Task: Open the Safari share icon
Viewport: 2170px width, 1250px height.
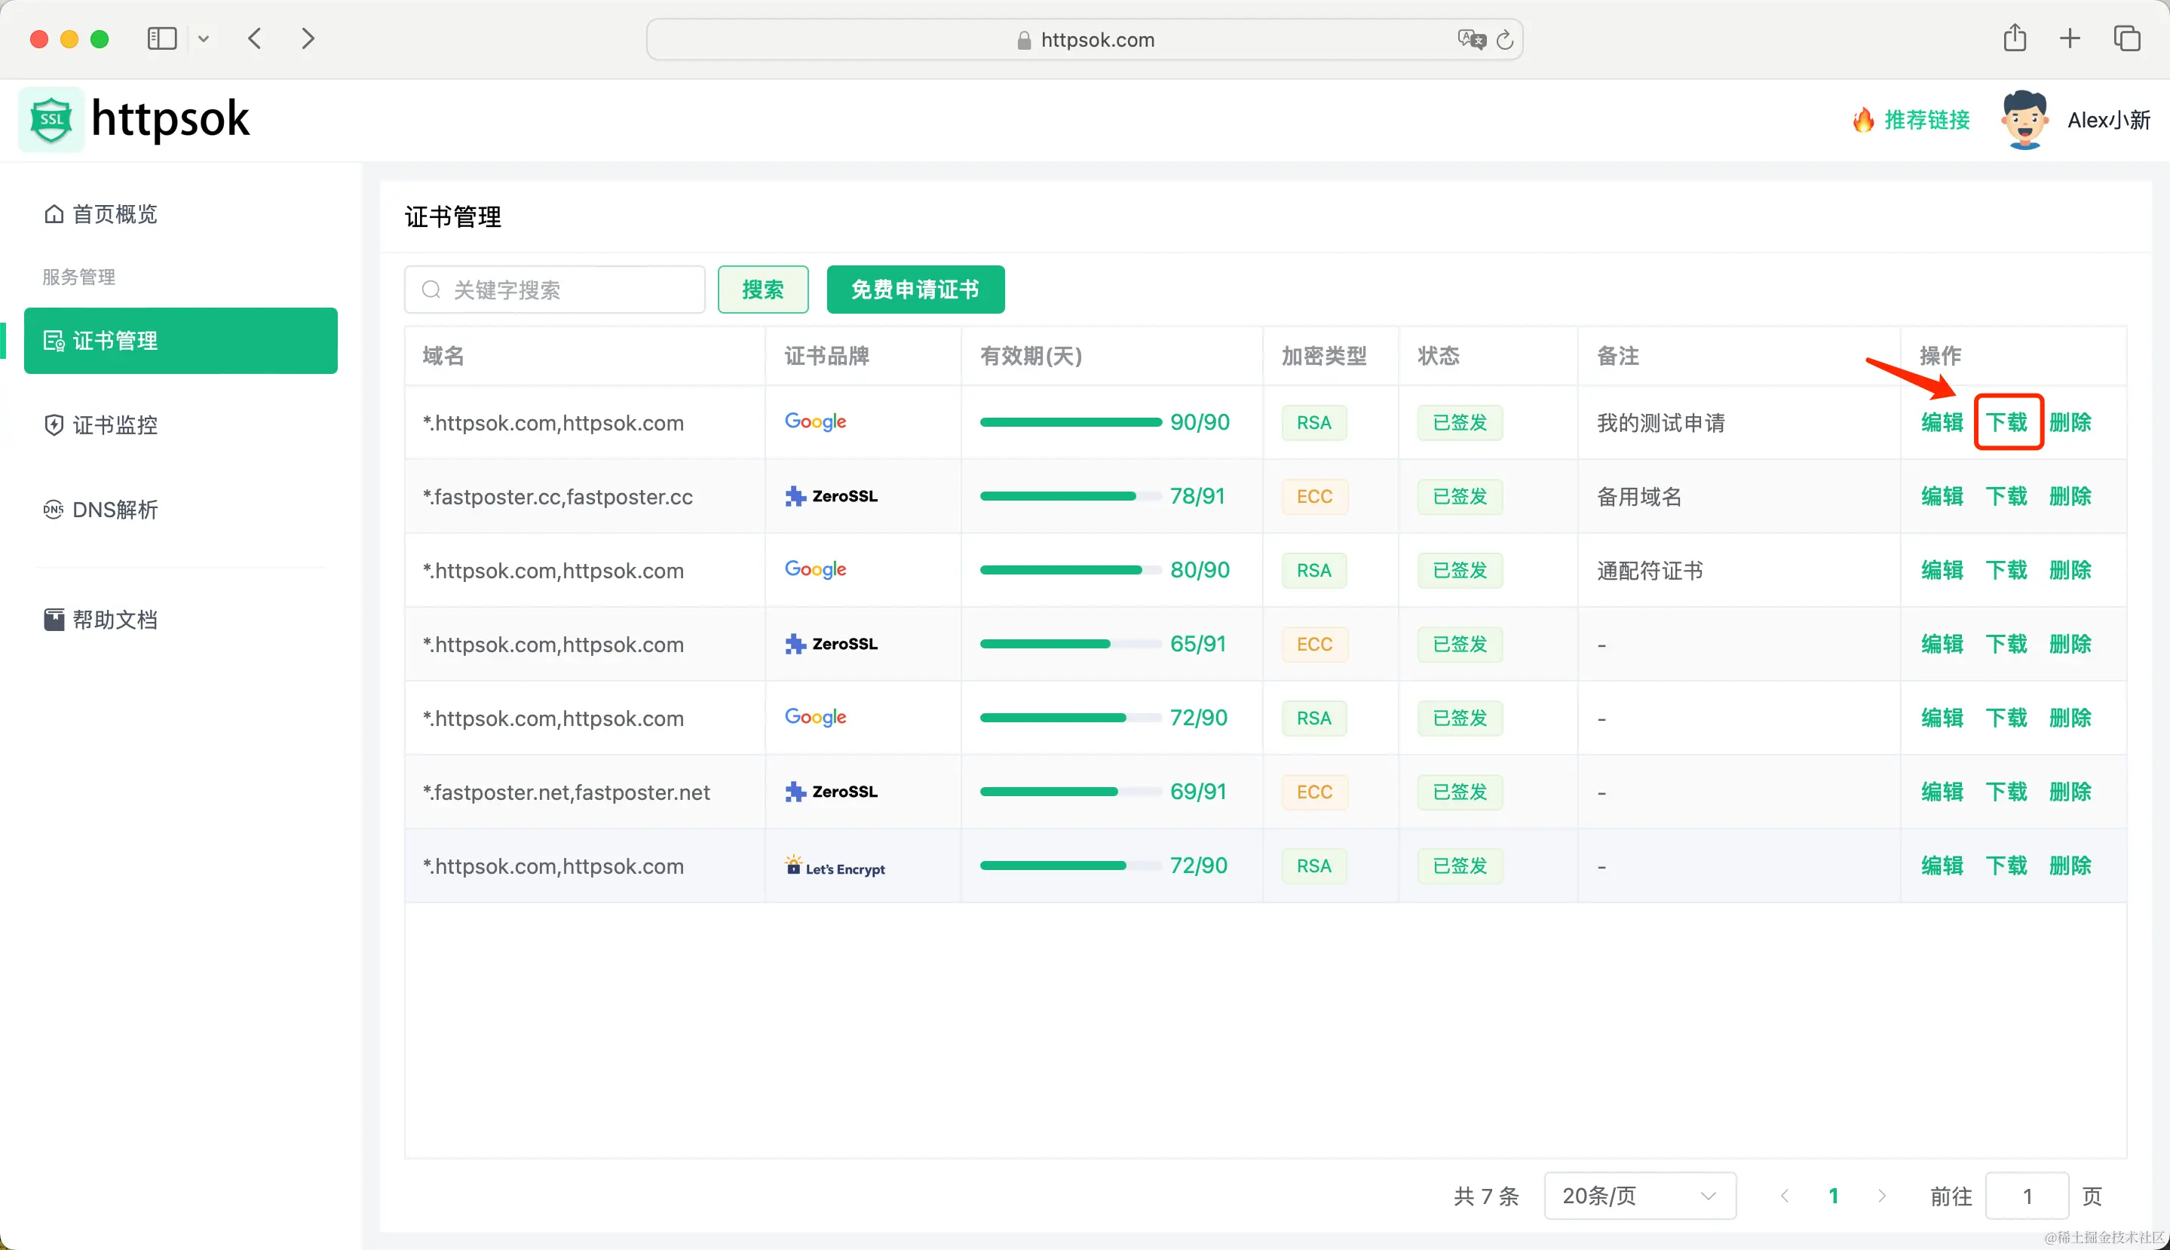Action: [2015, 38]
